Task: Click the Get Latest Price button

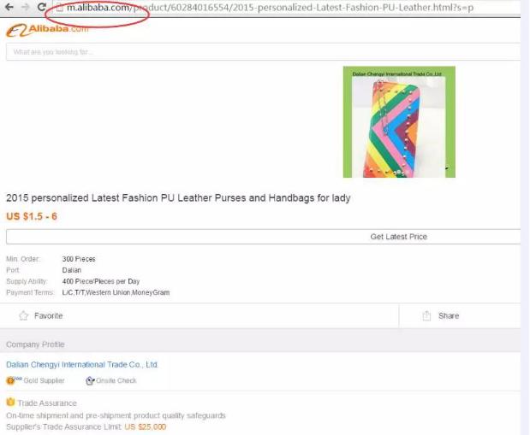Action: click(263, 237)
